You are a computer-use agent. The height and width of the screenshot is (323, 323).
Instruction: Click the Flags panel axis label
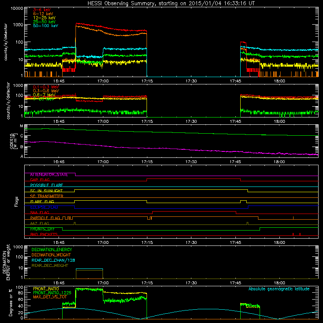(16, 201)
